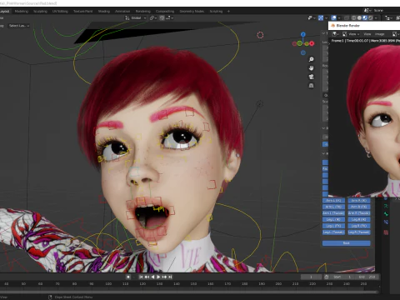Toggle Leg.L (FK) bone layer button
Screen dimensions: 400x300
(333, 226)
